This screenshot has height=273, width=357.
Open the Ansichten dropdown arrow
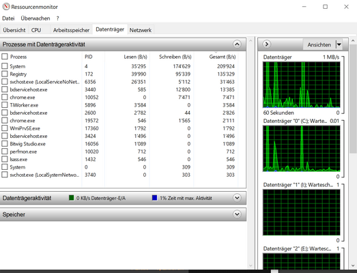pyautogui.click(x=339, y=44)
